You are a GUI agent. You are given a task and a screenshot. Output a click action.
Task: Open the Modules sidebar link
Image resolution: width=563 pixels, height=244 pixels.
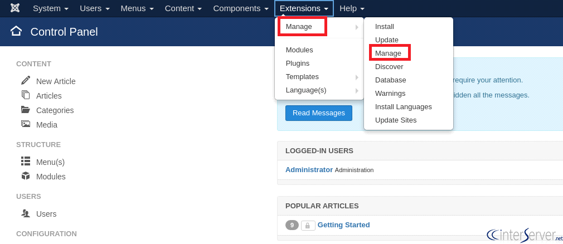(51, 177)
